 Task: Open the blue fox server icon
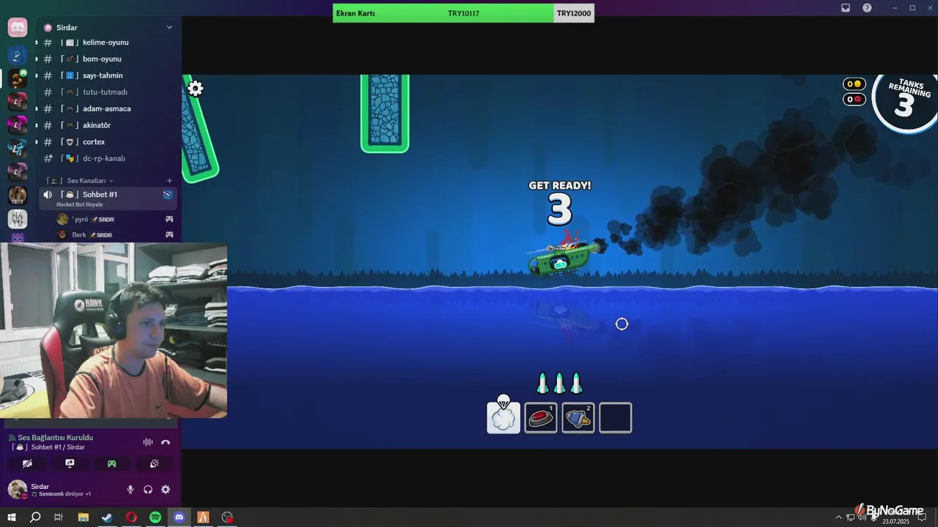click(x=18, y=55)
